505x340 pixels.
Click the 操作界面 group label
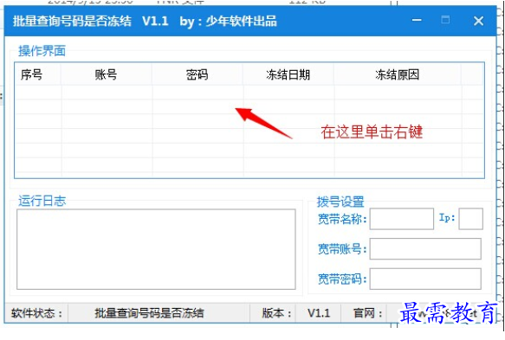tap(42, 51)
